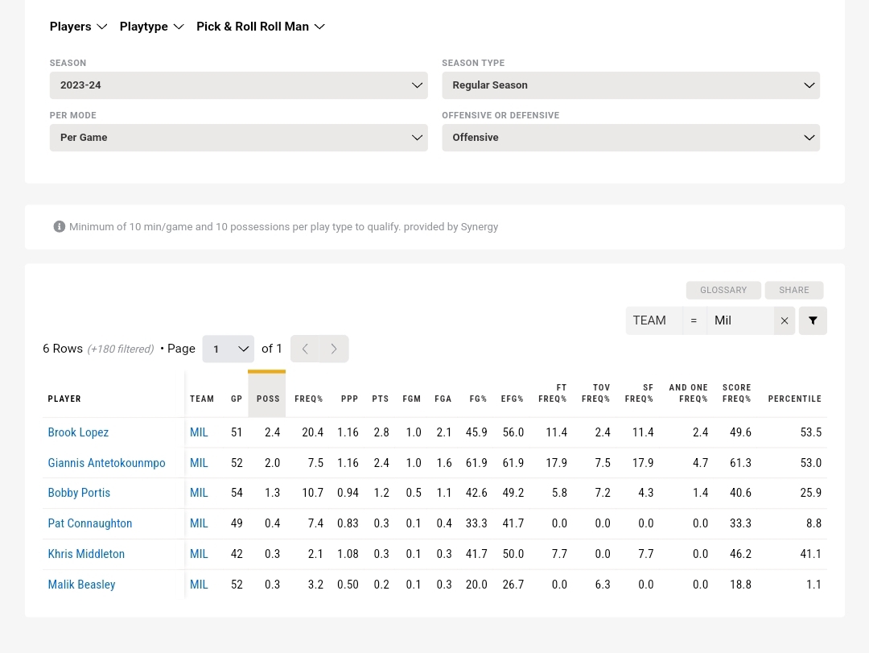Open Offensive or Defensive dropdown
This screenshot has width=869, height=653.
pyautogui.click(x=630, y=138)
